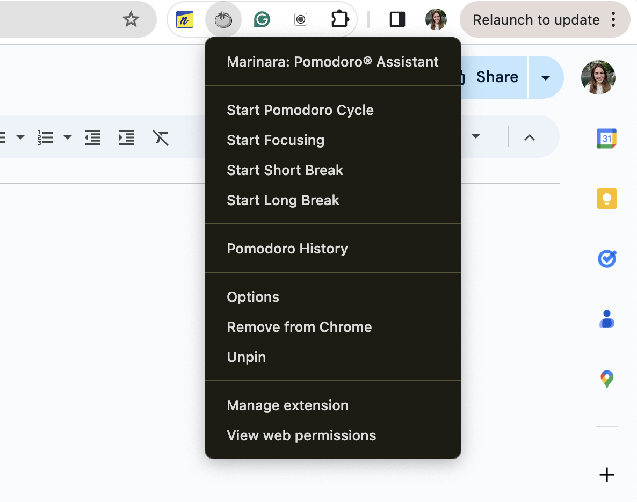Open Pomodoro History
This screenshot has width=637, height=502.
[x=287, y=249]
